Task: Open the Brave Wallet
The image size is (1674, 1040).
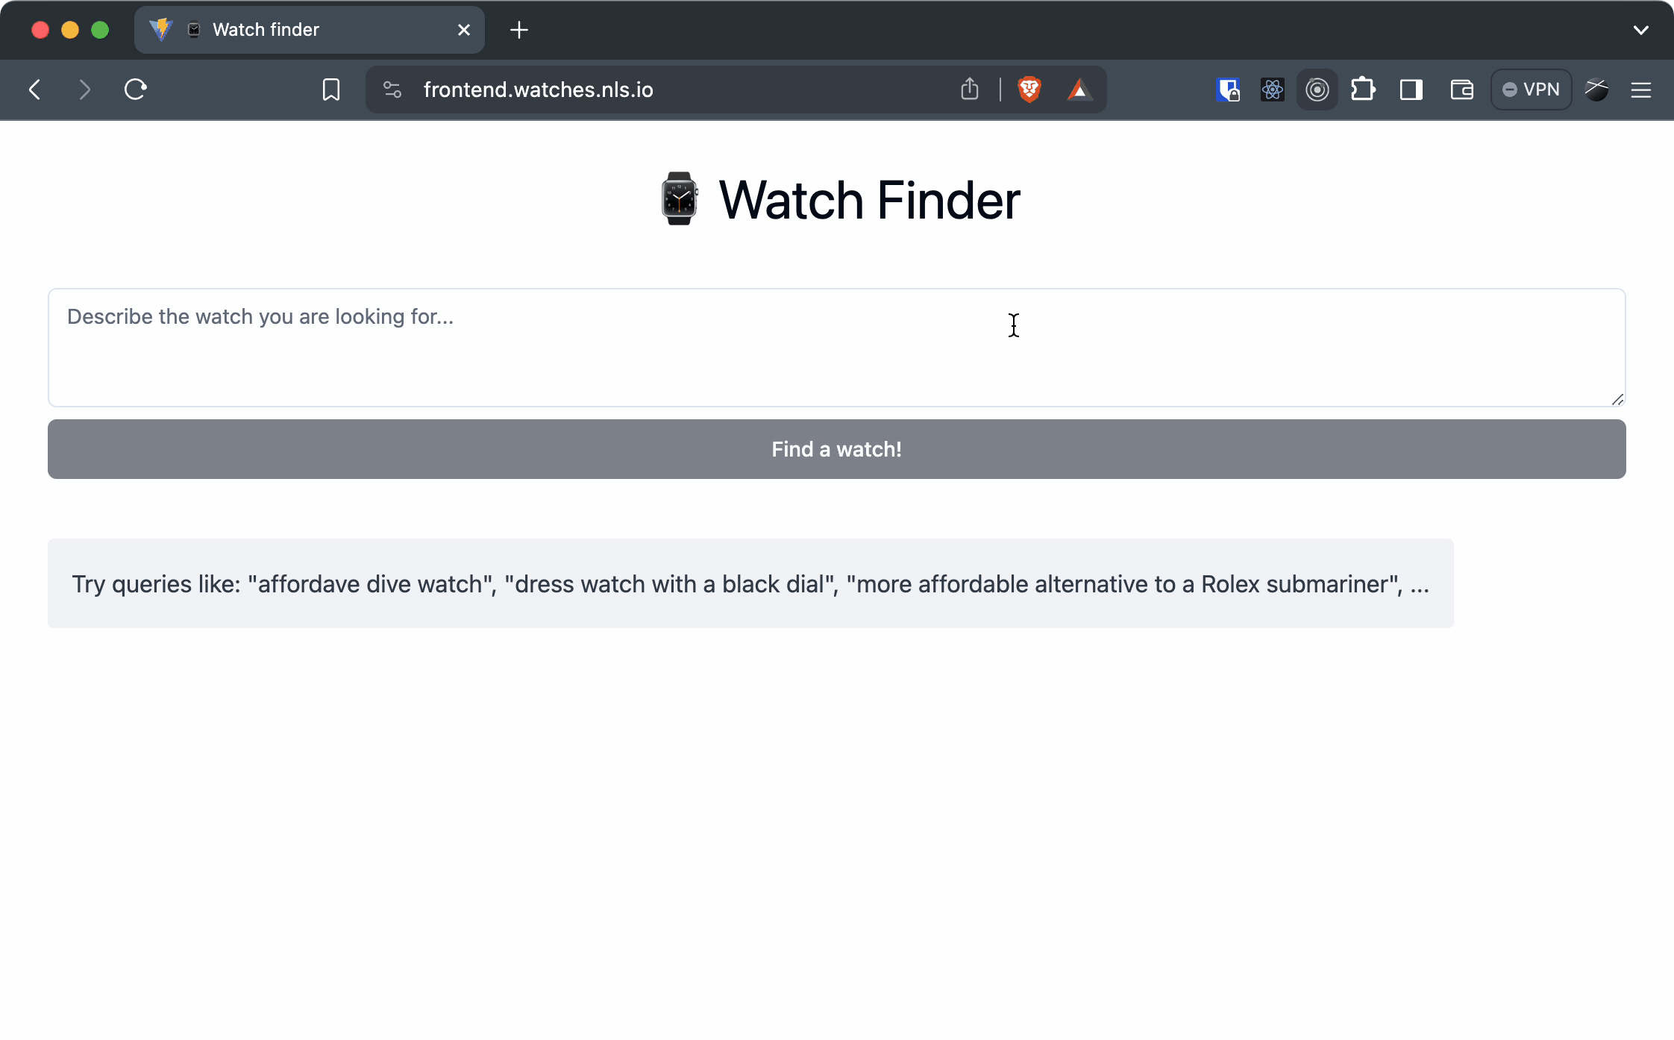Action: (x=1461, y=90)
